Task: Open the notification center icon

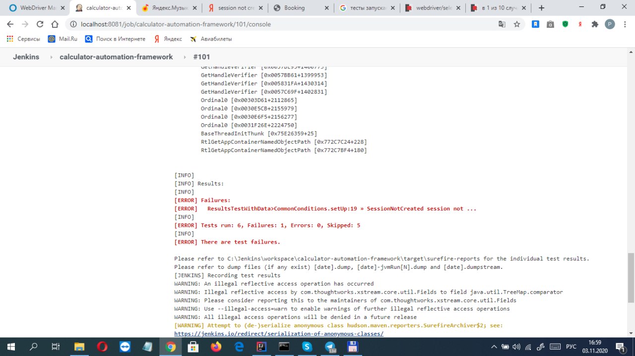Action: point(620,347)
